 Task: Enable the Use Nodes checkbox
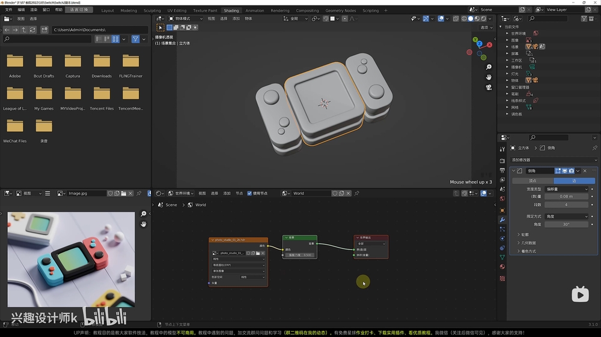pos(249,193)
